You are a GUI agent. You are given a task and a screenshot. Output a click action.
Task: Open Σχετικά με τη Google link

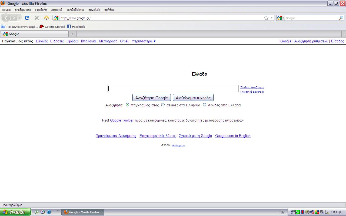tap(195, 136)
